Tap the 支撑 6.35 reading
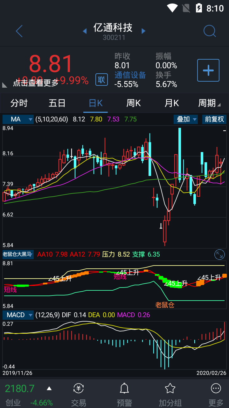Viewport: 229px width, 408px height. point(146,254)
